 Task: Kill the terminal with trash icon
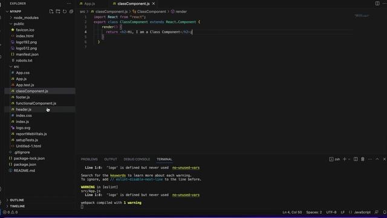click(363, 159)
